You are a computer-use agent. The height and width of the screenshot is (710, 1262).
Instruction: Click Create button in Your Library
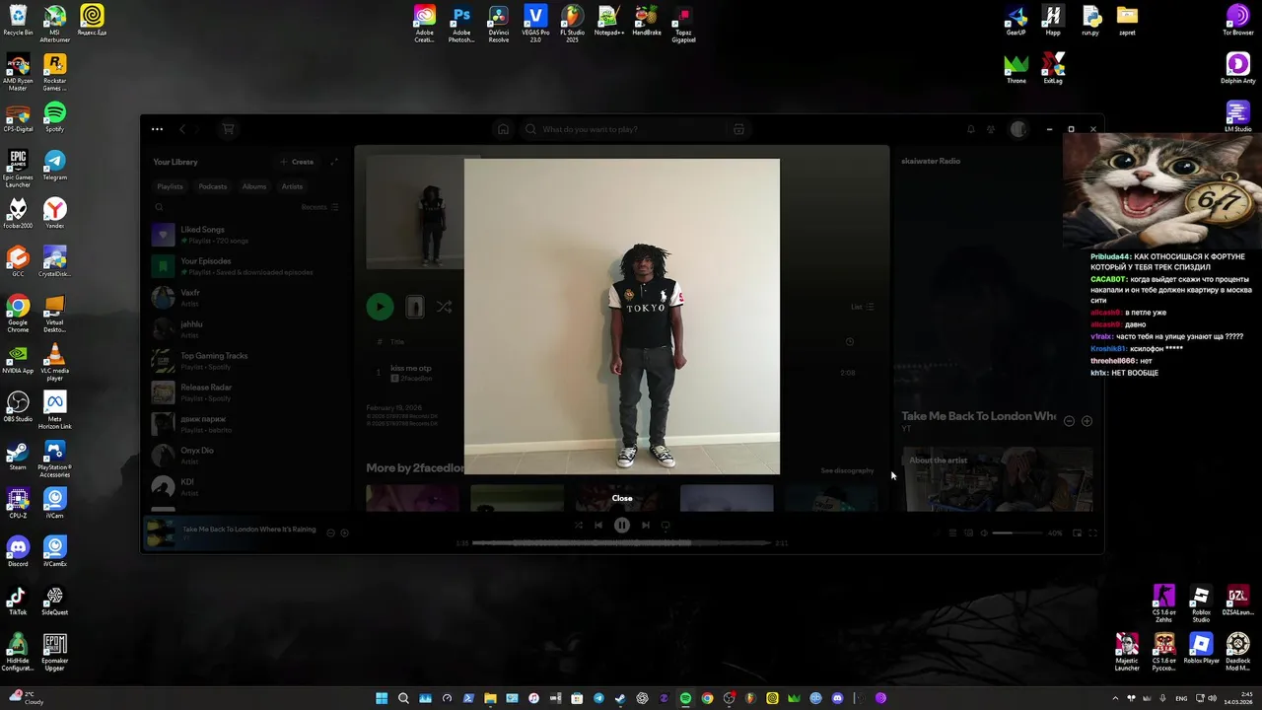coord(297,162)
